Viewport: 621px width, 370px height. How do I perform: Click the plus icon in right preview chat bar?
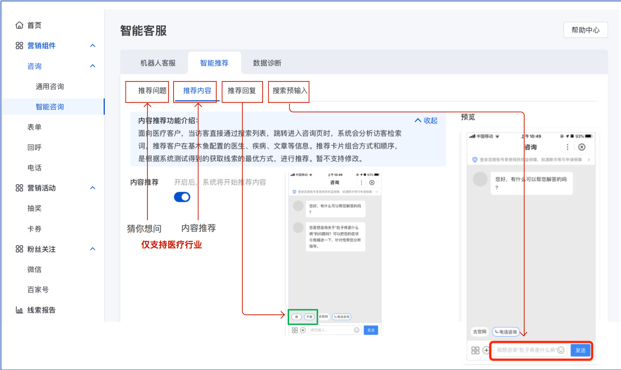coord(486,350)
